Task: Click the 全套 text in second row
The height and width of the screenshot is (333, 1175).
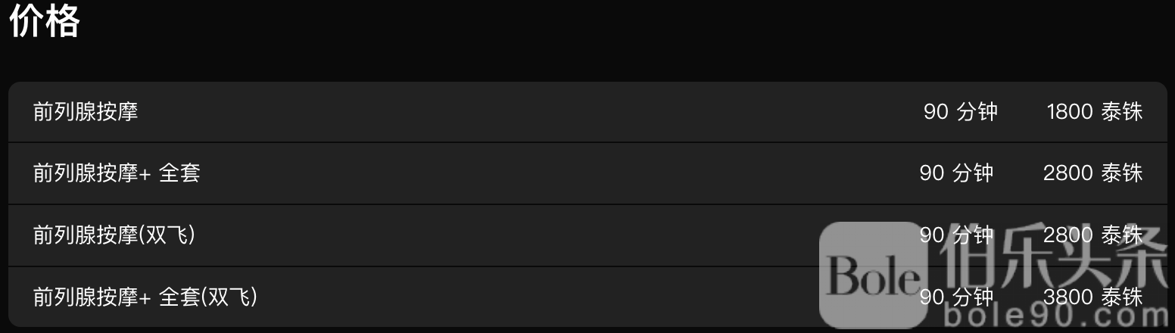Action: click(179, 174)
